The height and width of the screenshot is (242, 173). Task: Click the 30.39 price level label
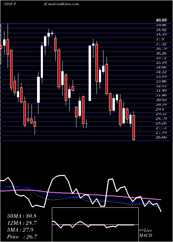tap(161, 104)
